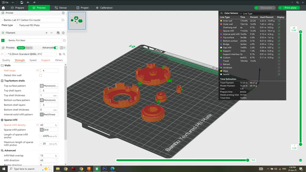Remove a filament with the minus icon
The height and width of the screenshot is (172, 306).
tap(51, 33)
